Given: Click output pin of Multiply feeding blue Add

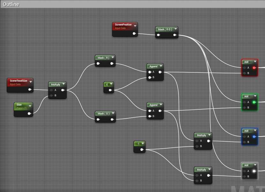Looking at the screenshot, I should click(x=208, y=141).
